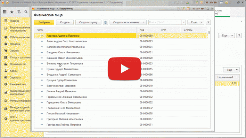Open the calendar icon in the dialog title bar
Viewport: 246px width, 138px height.
(188, 9)
